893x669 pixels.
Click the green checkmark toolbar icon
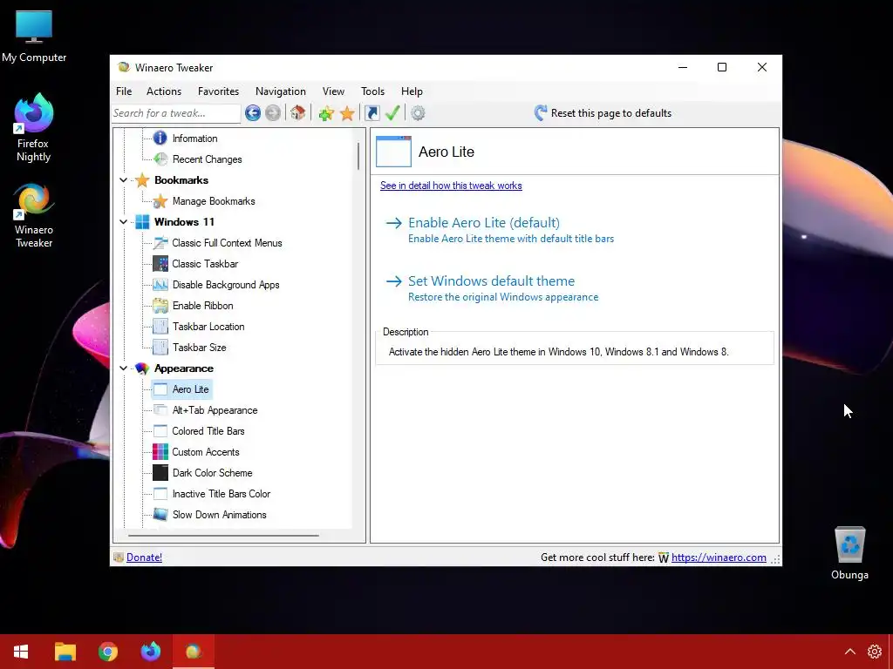[x=392, y=112]
